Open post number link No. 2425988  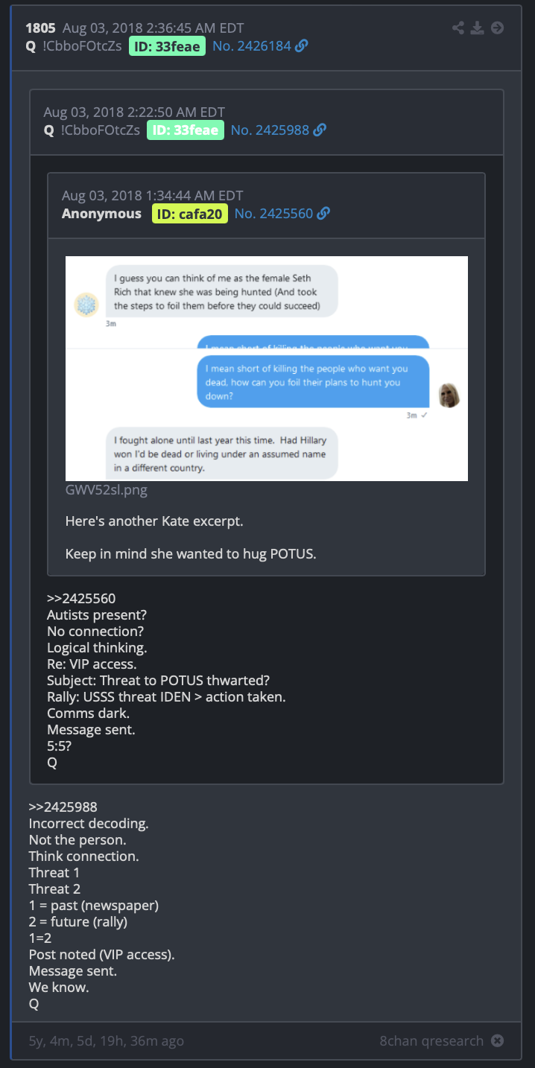coord(270,130)
